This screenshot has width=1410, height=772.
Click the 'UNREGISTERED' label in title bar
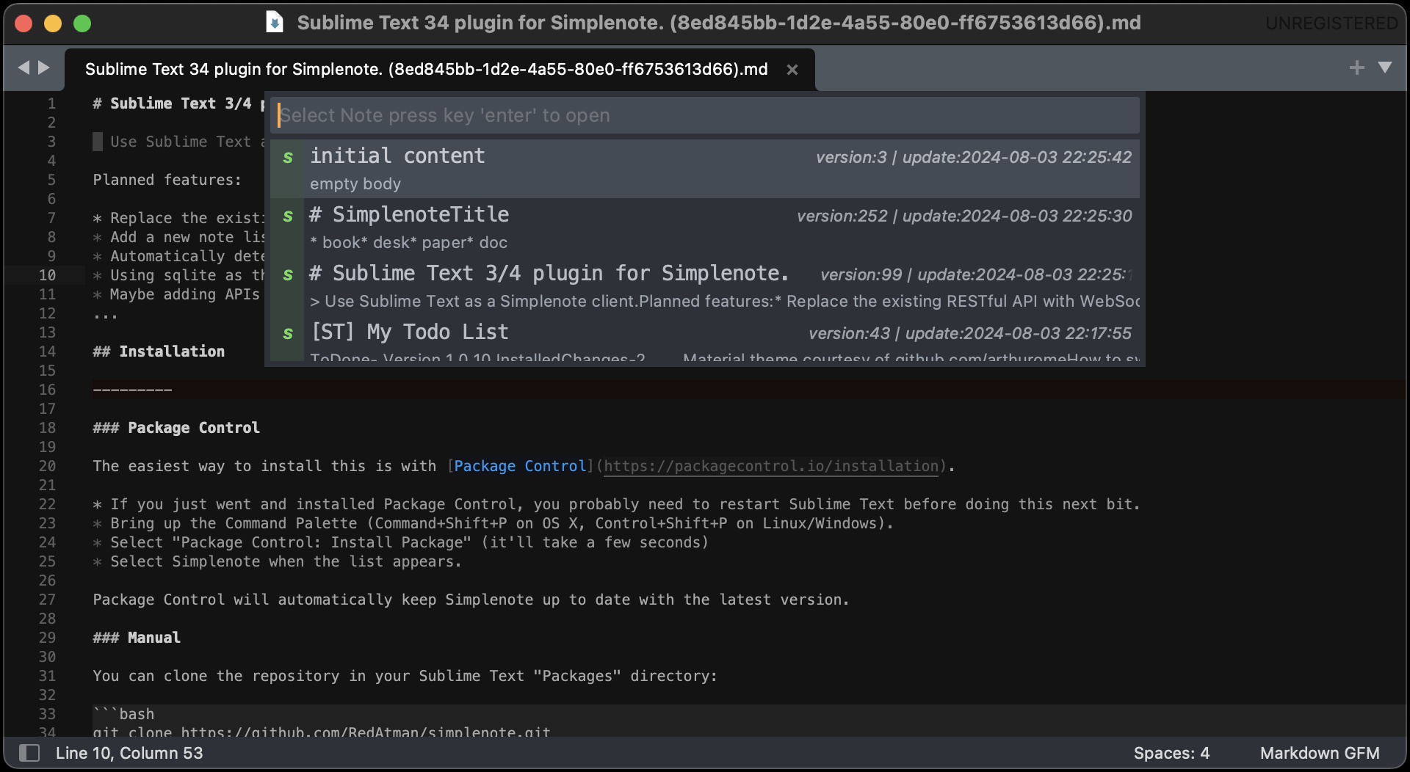tap(1331, 23)
